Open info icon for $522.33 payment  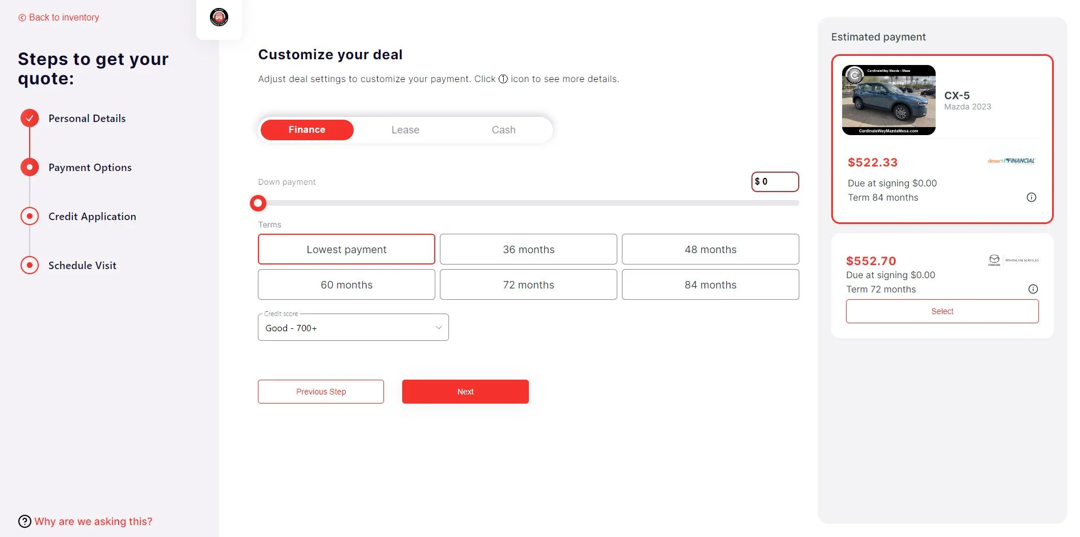tap(1032, 197)
